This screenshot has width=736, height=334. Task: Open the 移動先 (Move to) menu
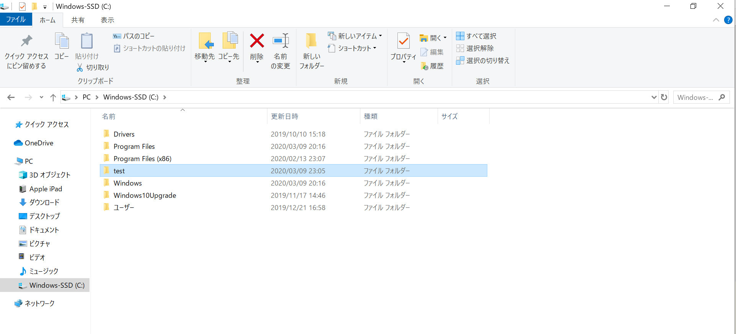(205, 47)
